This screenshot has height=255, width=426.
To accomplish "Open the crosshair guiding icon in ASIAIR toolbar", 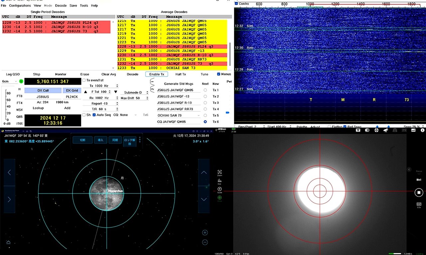I will [x=376, y=130].
